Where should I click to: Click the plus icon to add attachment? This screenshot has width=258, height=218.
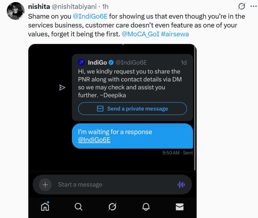click(x=45, y=185)
